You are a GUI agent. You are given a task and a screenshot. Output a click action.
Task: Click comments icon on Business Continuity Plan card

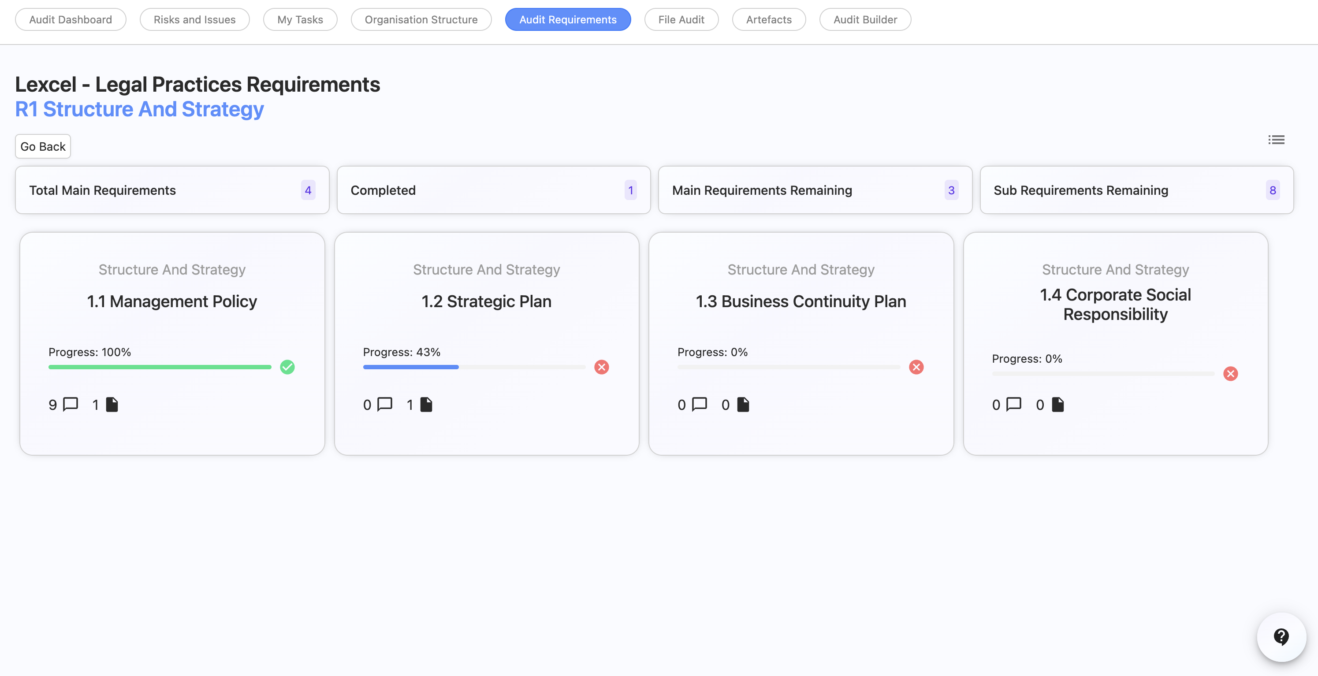[700, 405]
